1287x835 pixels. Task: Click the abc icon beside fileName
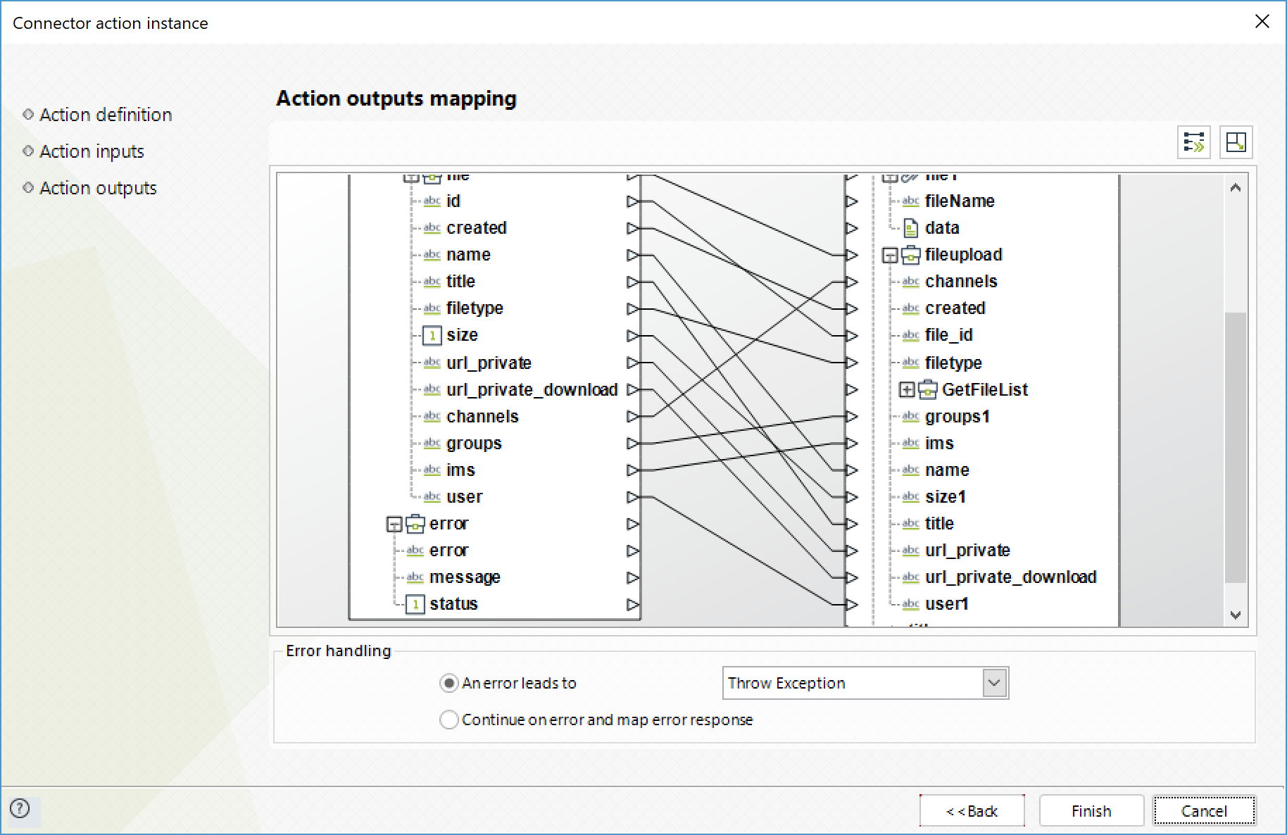(910, 201)
